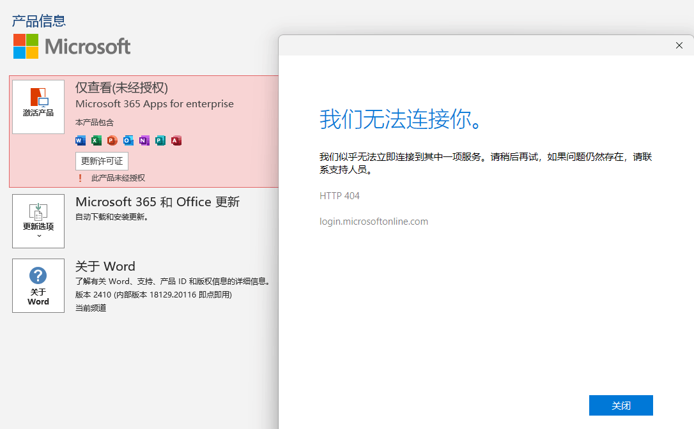The height and width of the screenshot is (429, 694).
Task: Click the 此产品未经授权 warning text
Action: pos(118,177)
